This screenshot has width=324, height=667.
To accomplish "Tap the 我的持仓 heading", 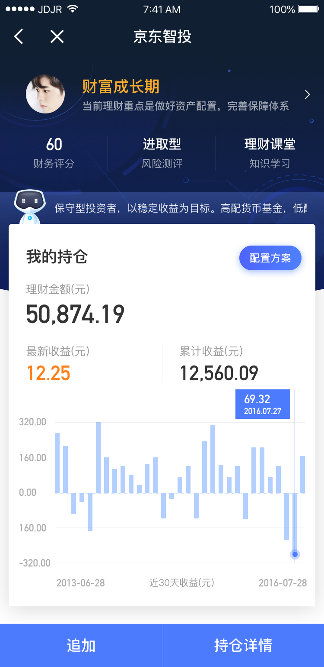I will (x=57, y=257).
